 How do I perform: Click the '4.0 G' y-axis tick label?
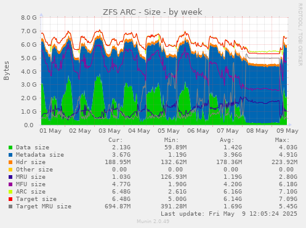click(x=29, y=71)
